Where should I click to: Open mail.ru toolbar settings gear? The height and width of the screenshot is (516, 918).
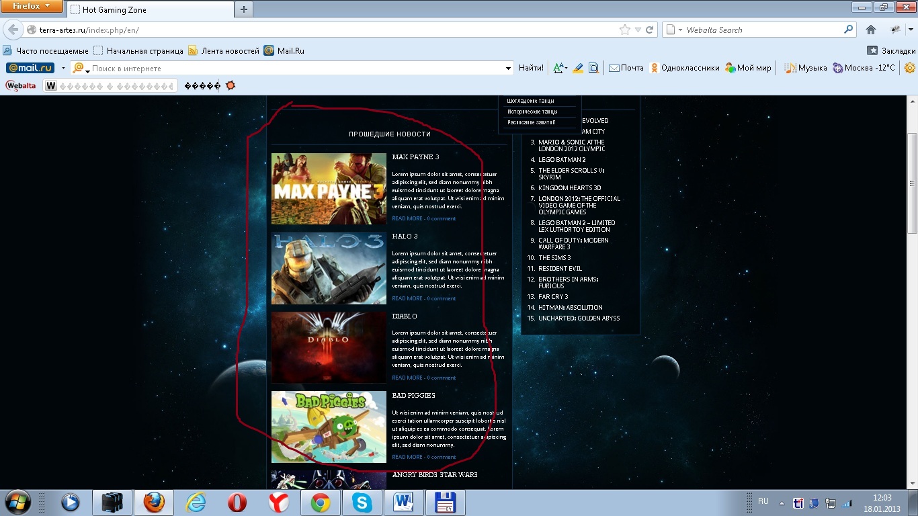click(x=910, y=68)
